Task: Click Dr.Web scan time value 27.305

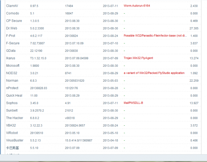Action: (193, 28)
